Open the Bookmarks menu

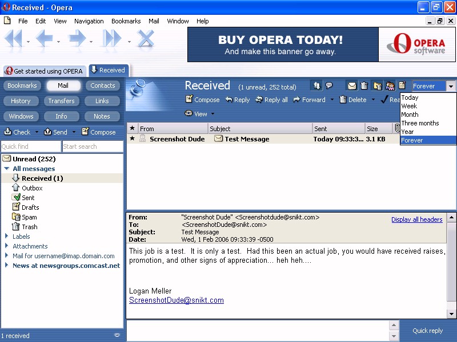[x=126, y=21]
